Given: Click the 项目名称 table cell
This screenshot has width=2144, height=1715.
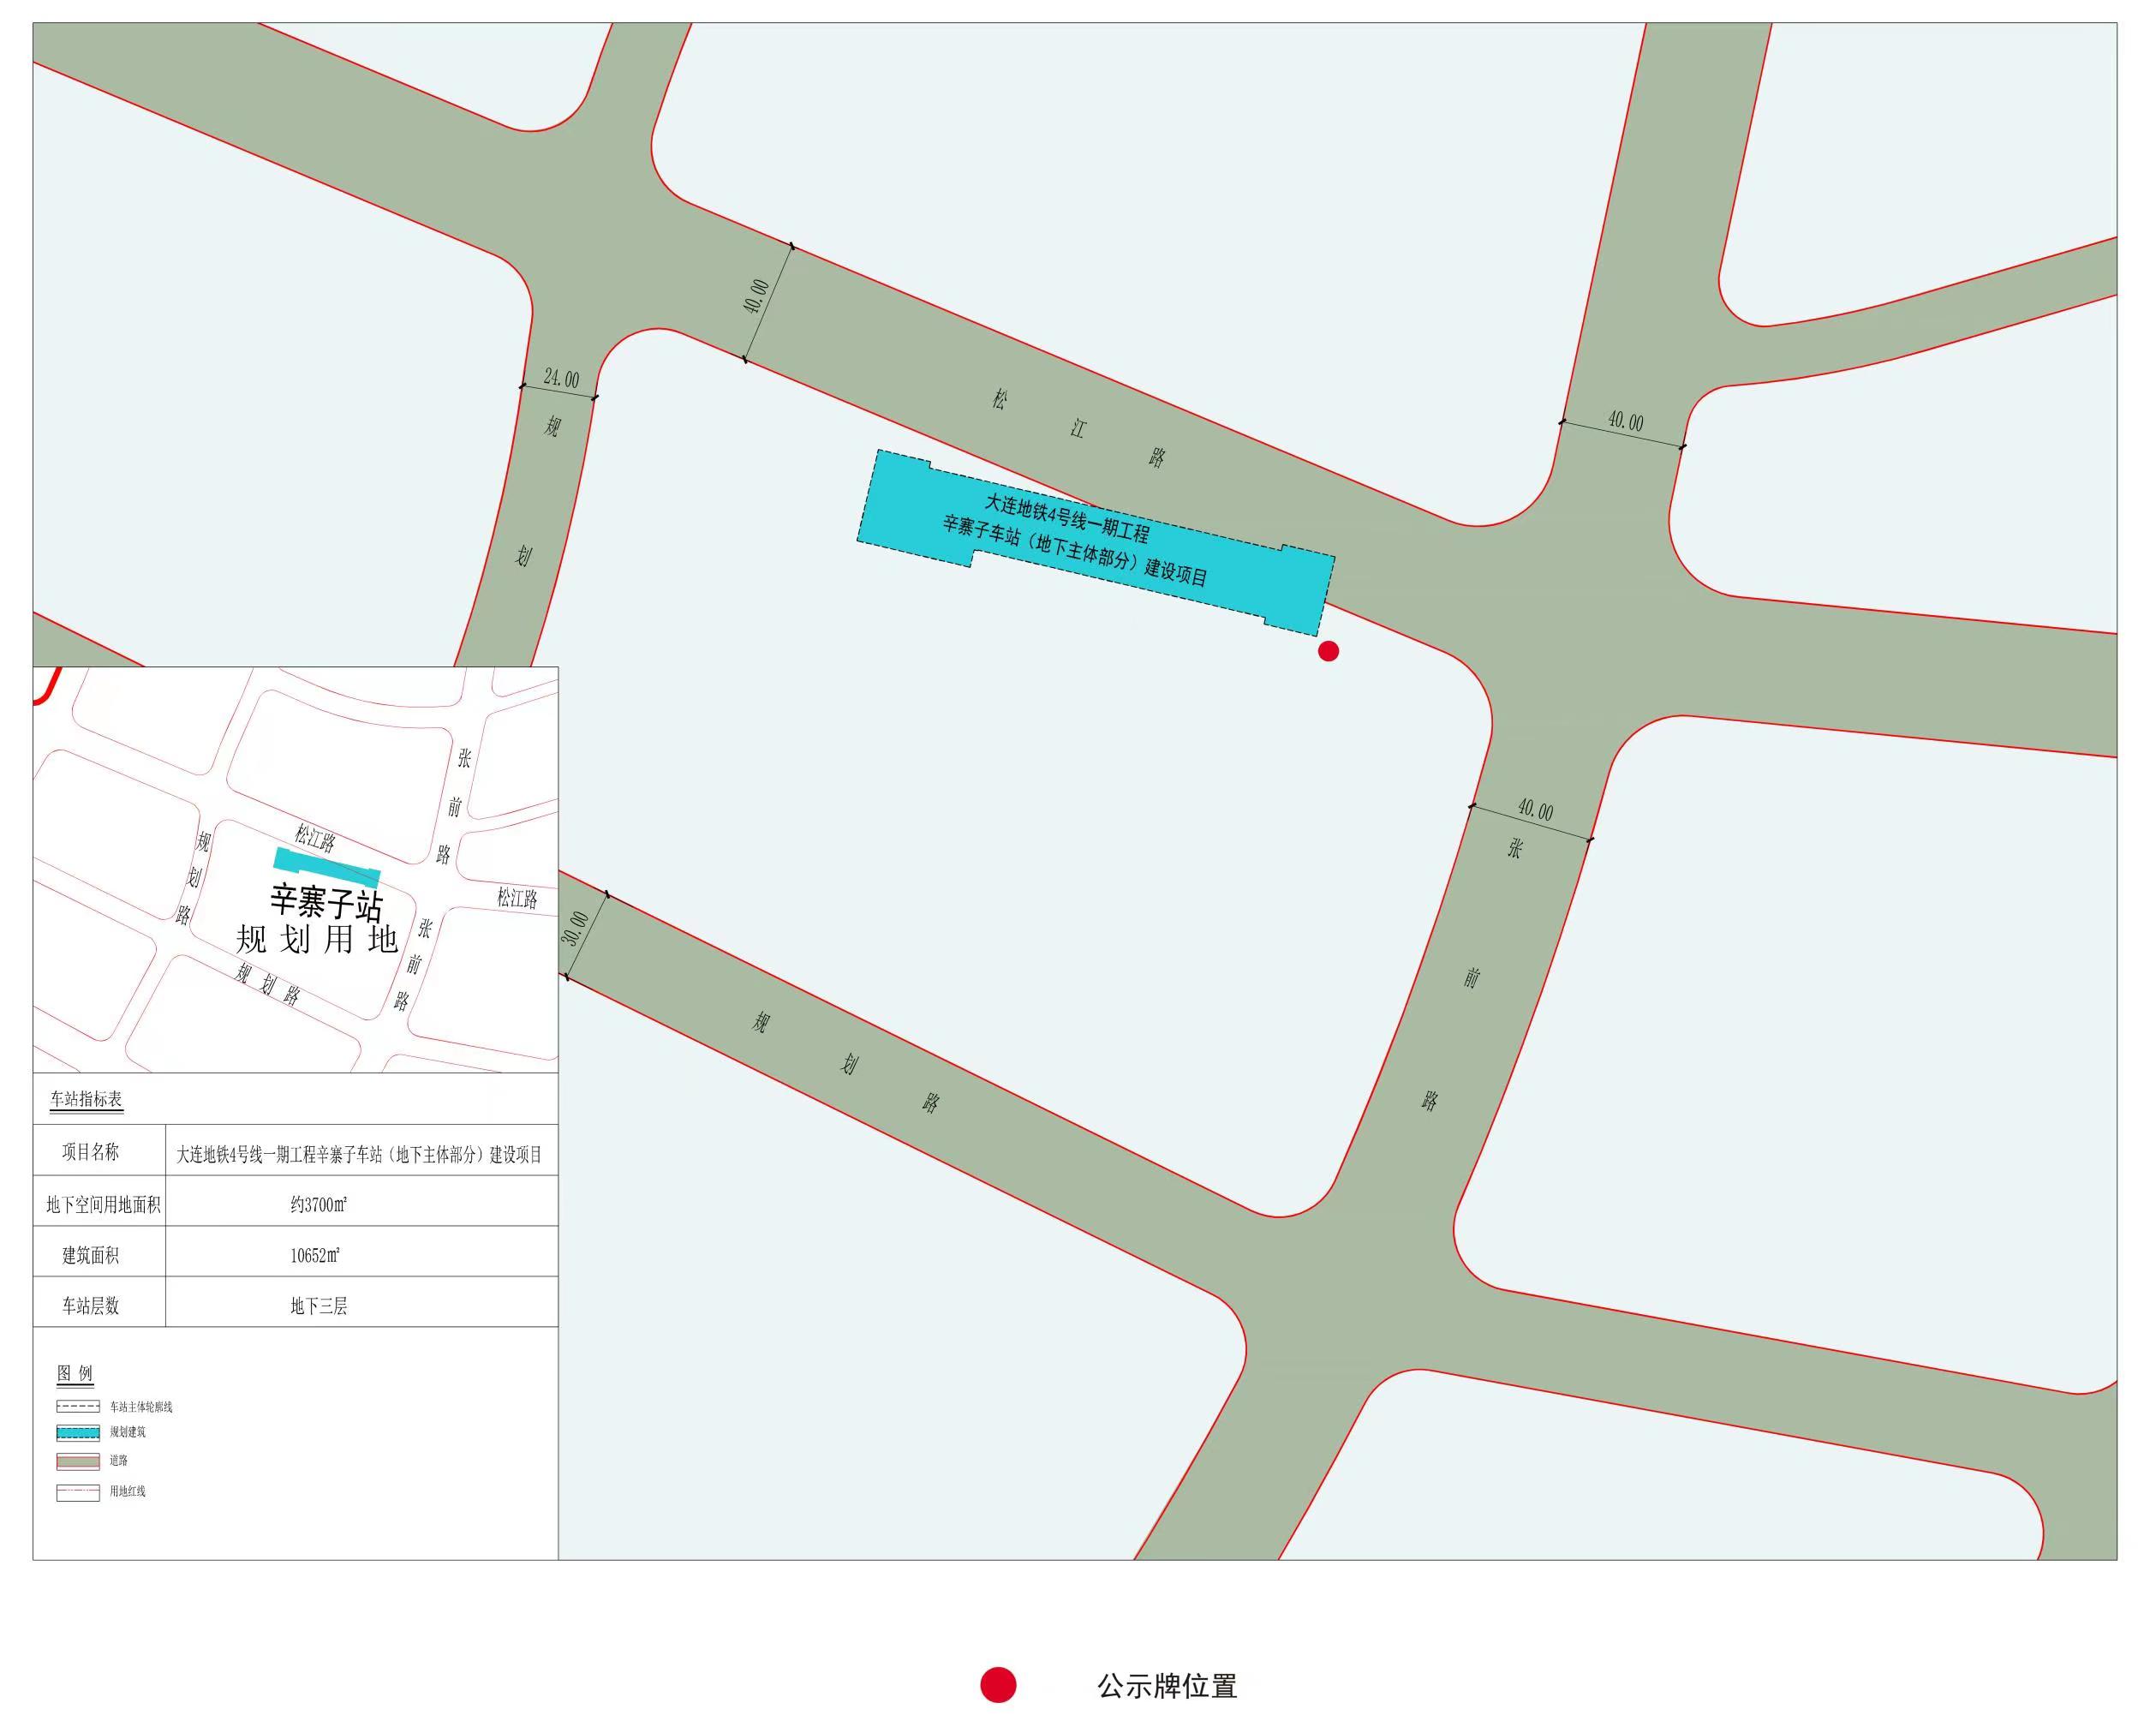Looking at the screenshot, I should [x=91, y=1152].
